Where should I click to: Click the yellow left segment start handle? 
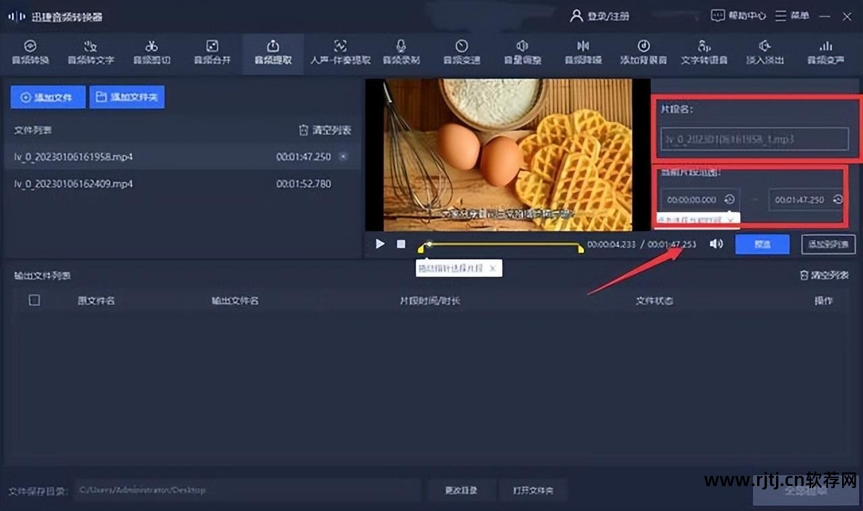coord(421,249)
